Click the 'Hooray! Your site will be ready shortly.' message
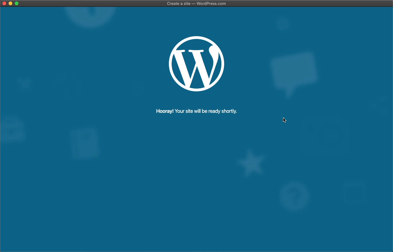Viewport: 393px width, 252px height. tap(196, 111)
